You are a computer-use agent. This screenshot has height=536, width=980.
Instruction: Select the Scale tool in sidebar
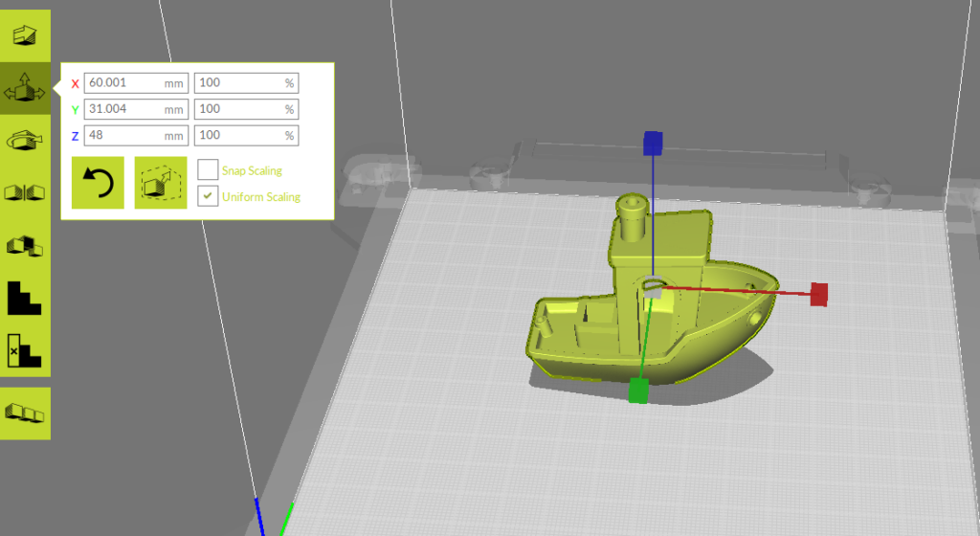pos(25,88)
